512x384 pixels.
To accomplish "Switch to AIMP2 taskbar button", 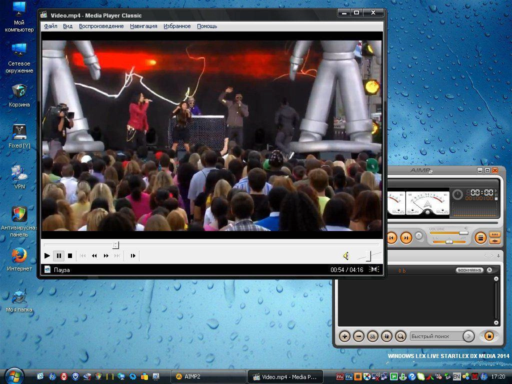I will pos(208,376).
